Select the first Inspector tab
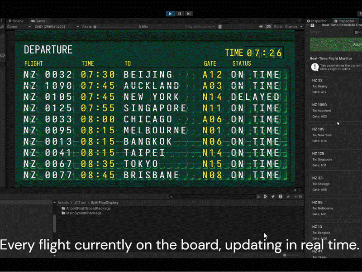 [x=317, y=21]
